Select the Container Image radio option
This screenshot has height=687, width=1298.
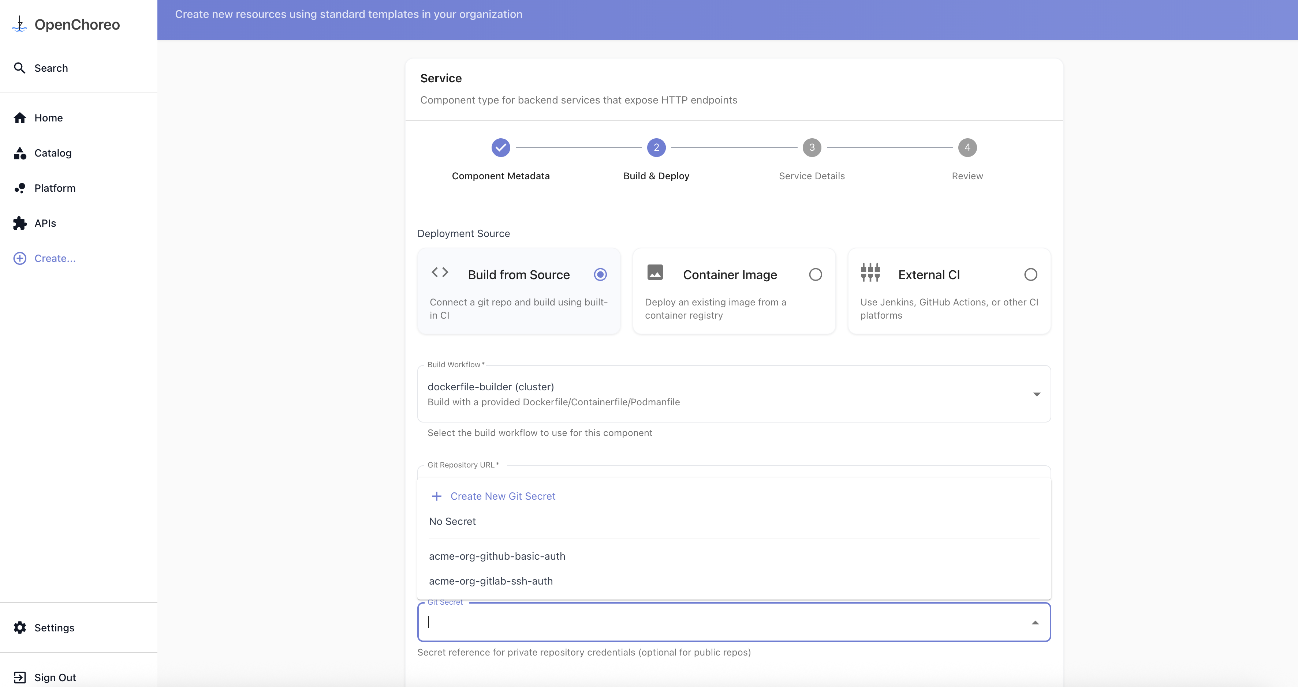[x=815, y=274]
